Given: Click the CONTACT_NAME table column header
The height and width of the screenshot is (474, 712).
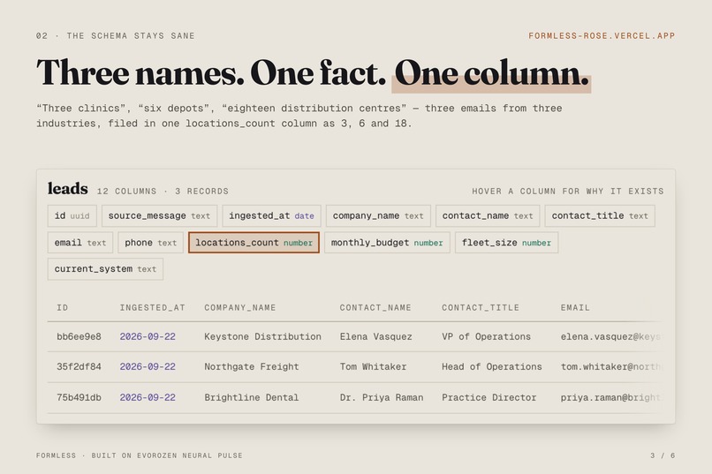Looking at the screenshot, I should (375, 308).
